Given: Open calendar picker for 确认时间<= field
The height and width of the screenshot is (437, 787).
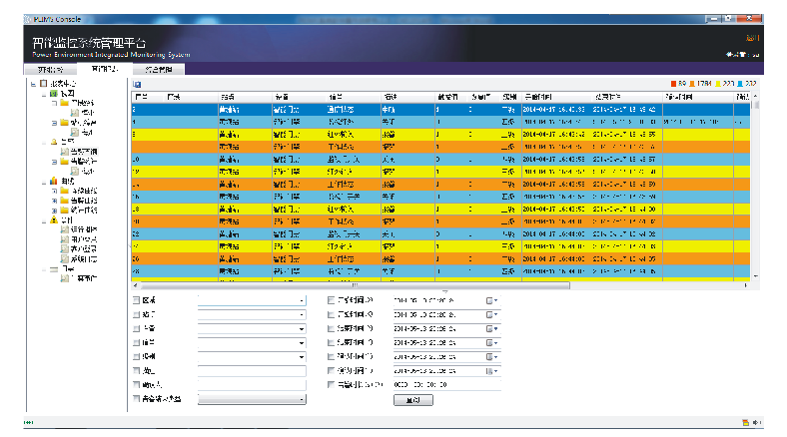Looking at the screenshot, I should pyautogui.click(x=491, y=371).
